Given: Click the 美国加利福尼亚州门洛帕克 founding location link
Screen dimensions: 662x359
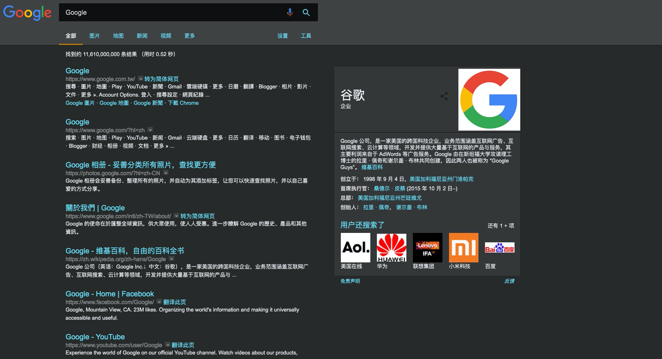Looking at the screenshot, I should click(441, 179).
